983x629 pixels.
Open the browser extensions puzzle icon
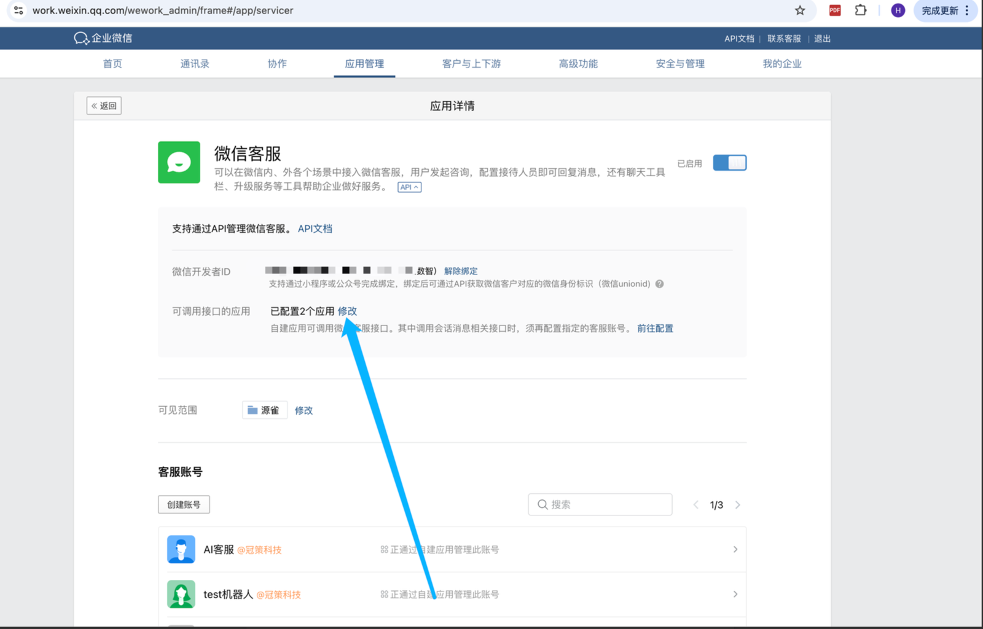[x=861, y=10]
